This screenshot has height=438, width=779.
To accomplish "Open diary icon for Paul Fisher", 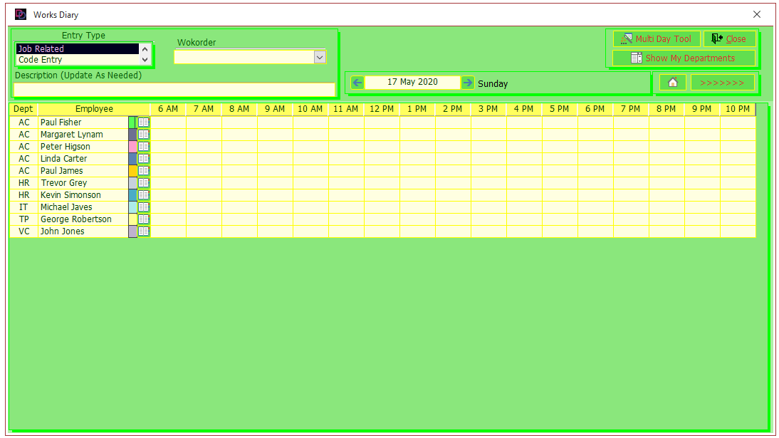I will point(144,122).
